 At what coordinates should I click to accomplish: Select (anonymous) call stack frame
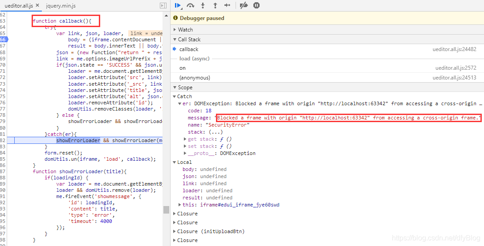[195, 78]
